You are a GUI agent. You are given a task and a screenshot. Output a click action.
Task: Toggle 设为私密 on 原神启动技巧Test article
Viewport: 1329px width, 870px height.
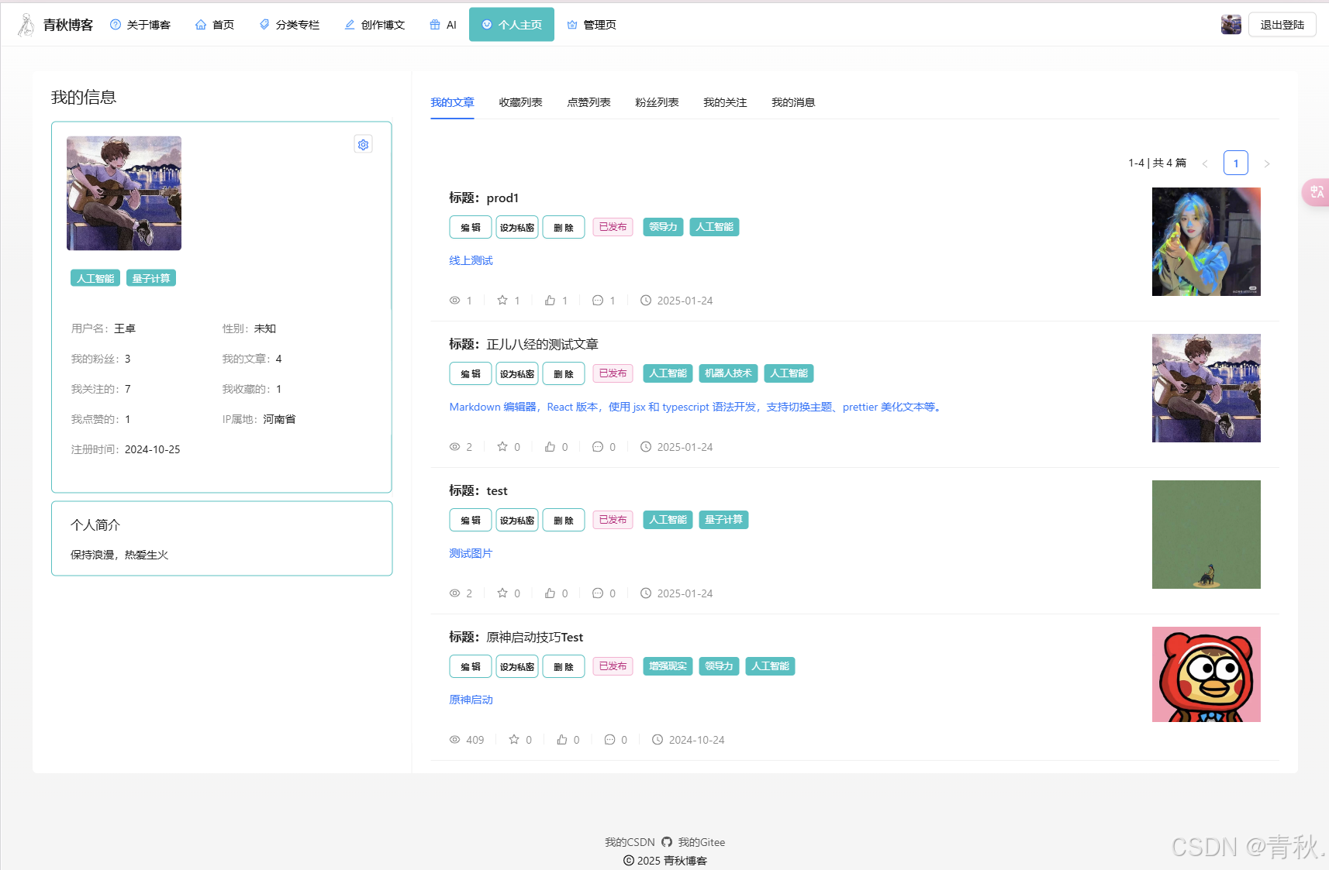click(517, 667)
